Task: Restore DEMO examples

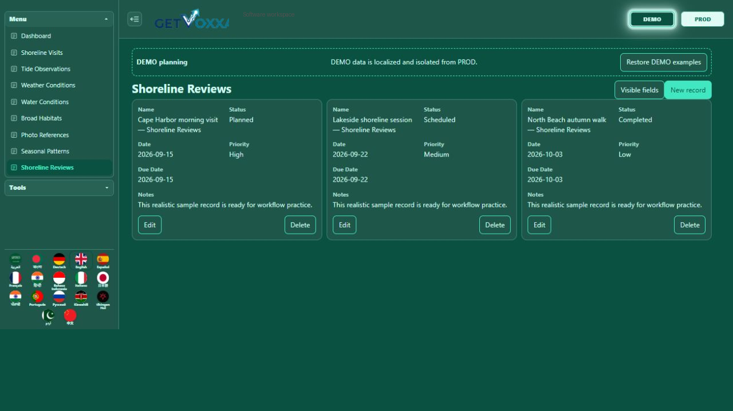Action: [x=663, y=62]
